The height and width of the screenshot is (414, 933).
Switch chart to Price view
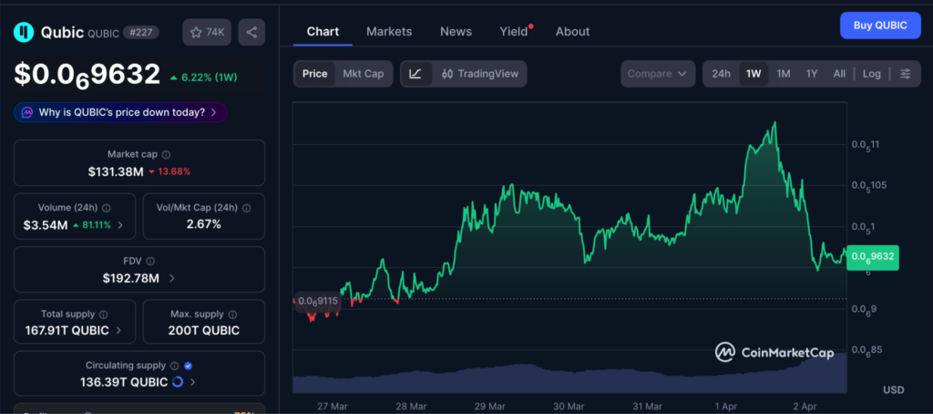coord(314,74)
